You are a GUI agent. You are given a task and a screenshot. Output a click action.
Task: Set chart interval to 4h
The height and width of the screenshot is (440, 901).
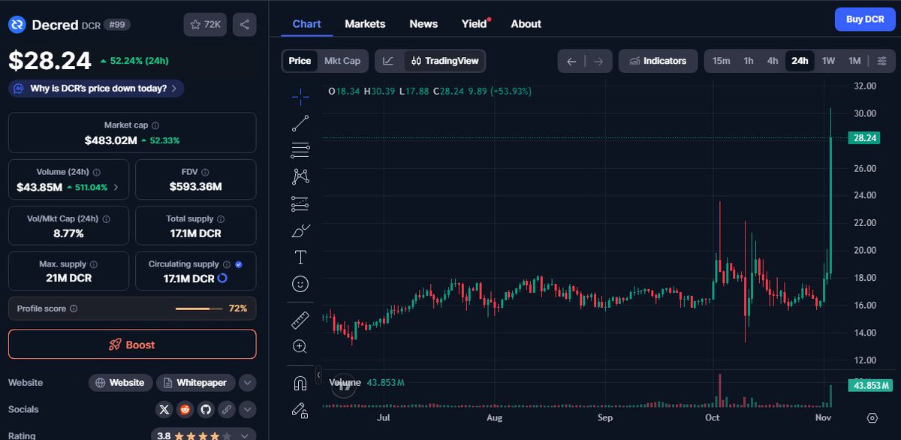pos(773,61)
